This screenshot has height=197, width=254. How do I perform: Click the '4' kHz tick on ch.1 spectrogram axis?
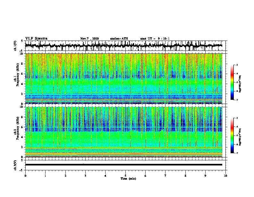tap(22, 84)
